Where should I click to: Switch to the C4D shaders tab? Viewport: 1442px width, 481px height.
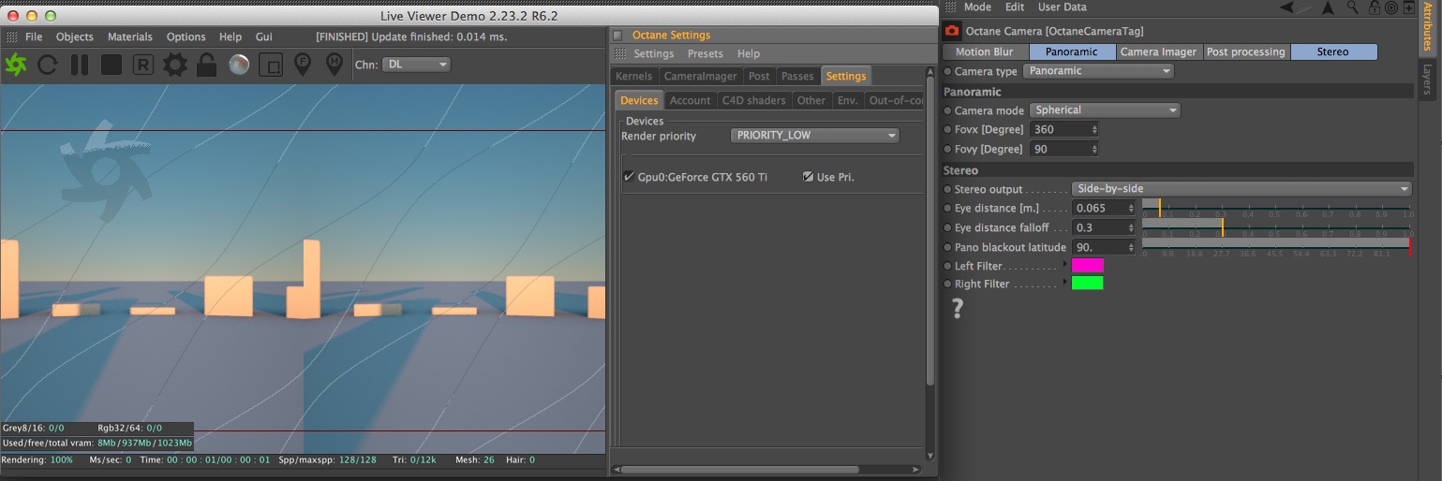(x=754, y=100)
